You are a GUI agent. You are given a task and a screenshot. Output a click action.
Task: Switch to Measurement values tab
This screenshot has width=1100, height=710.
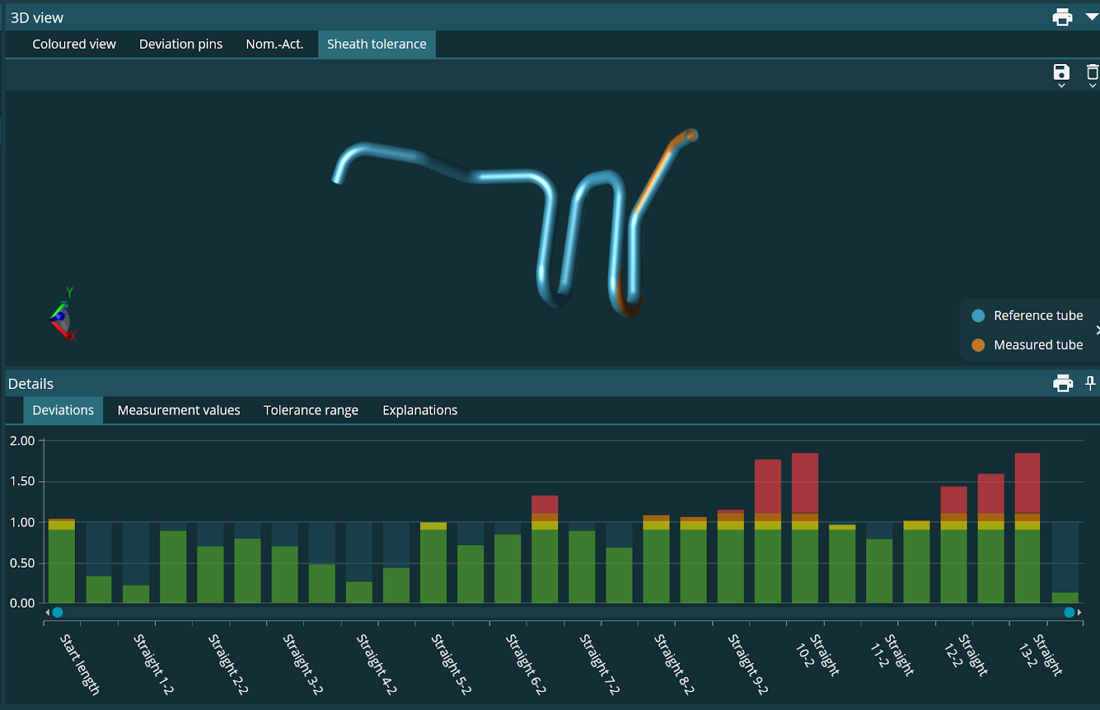coord(179,410)
